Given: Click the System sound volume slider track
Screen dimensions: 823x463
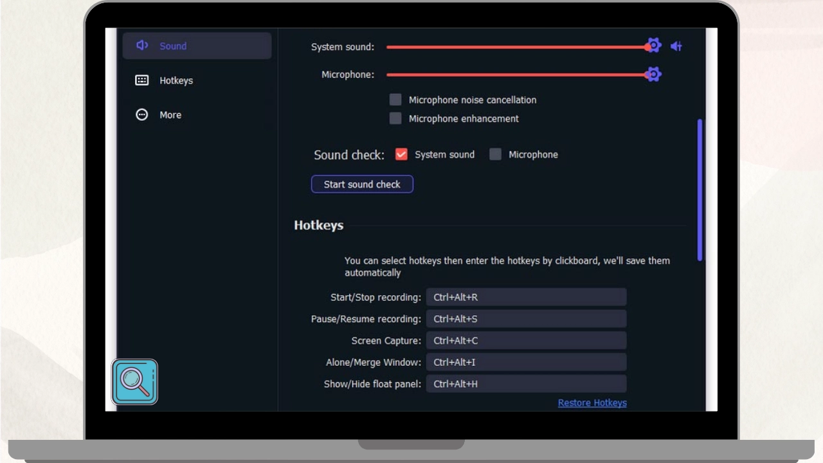Looking at the screenshot, I should 514,47.
